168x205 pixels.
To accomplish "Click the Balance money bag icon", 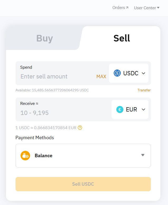I will coord(25,156).
